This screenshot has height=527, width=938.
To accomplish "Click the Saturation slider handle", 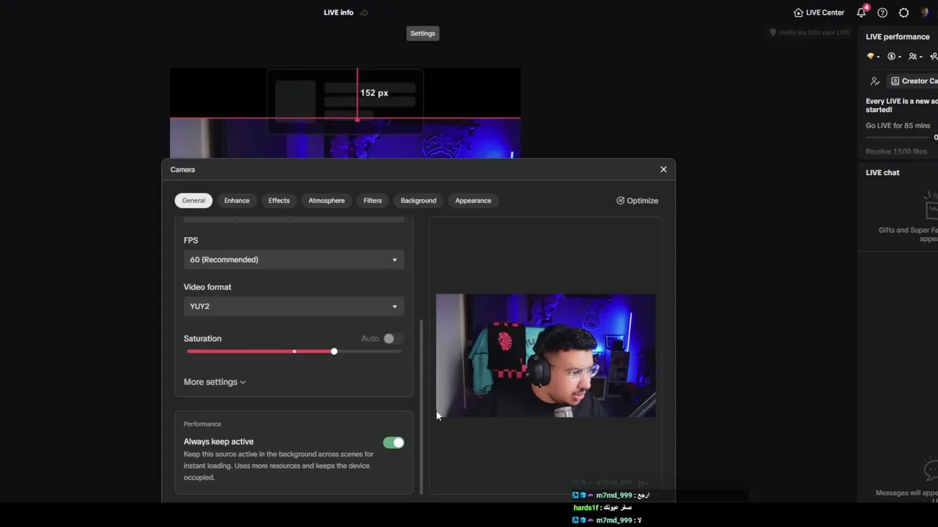I will coord(334,351).
